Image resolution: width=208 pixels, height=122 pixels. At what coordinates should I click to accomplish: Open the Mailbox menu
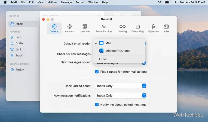(52, 2)
